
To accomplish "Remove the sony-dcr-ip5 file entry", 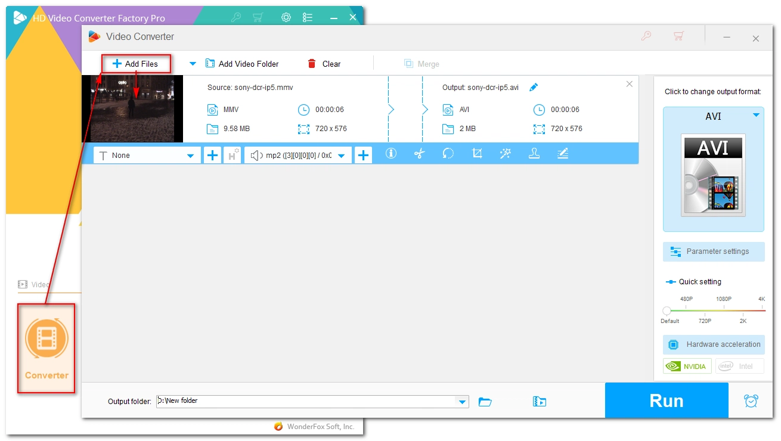I will pos(629,84).
